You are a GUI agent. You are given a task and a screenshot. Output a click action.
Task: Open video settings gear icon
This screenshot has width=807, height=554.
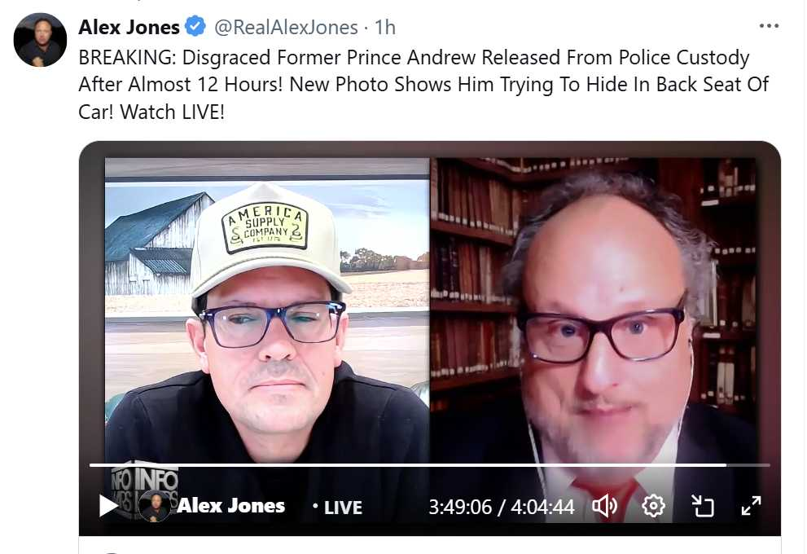653,506
